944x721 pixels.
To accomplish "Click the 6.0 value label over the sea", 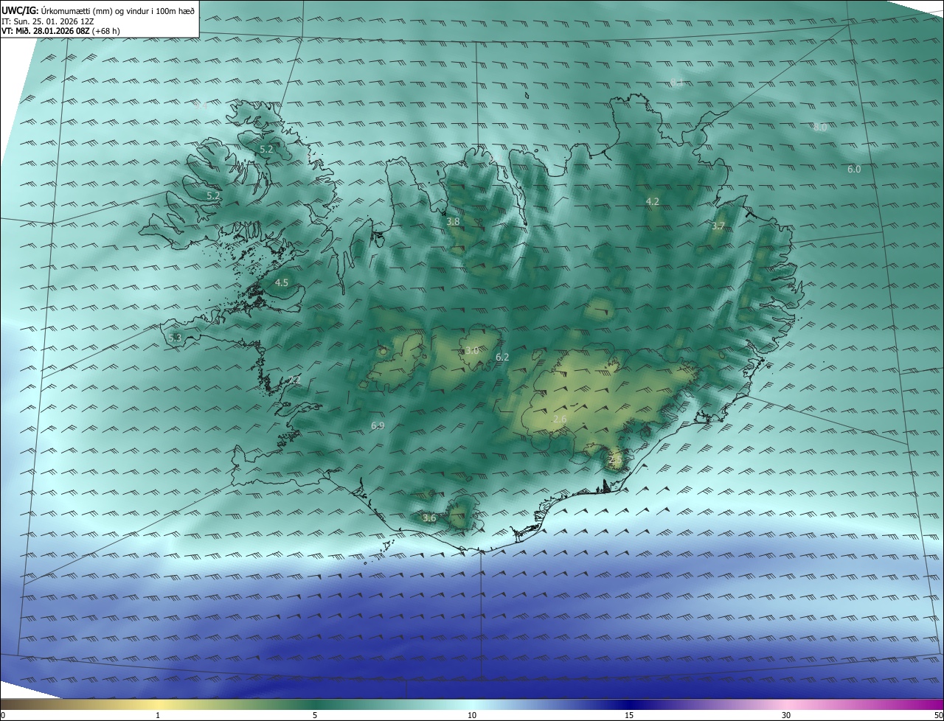I will pyautogui.click(x=854, y=169).
